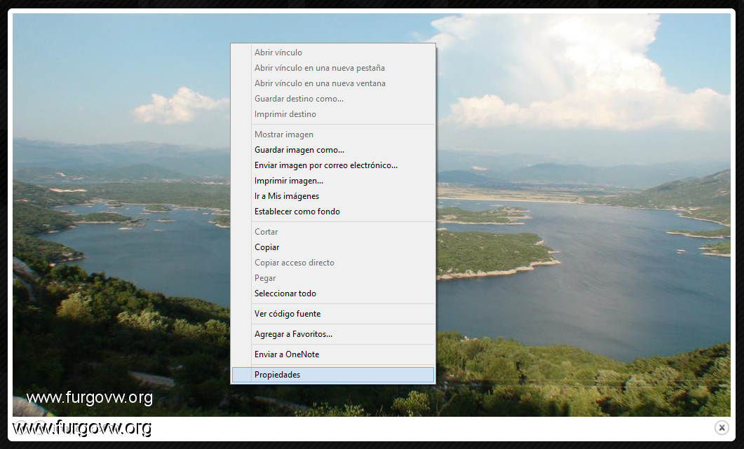This screenshot has width=744, height=449.
Task: Select the greyed-out Pegar entry
Action: [x=333, y=278]
